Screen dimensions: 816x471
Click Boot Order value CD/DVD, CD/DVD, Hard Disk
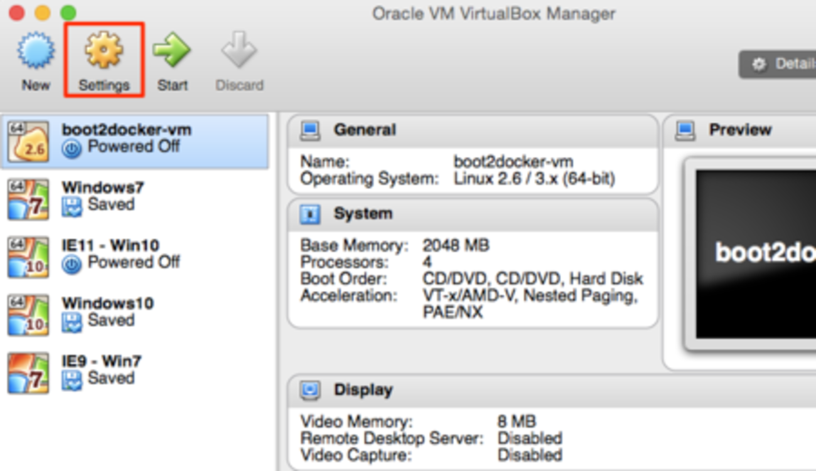533,278
